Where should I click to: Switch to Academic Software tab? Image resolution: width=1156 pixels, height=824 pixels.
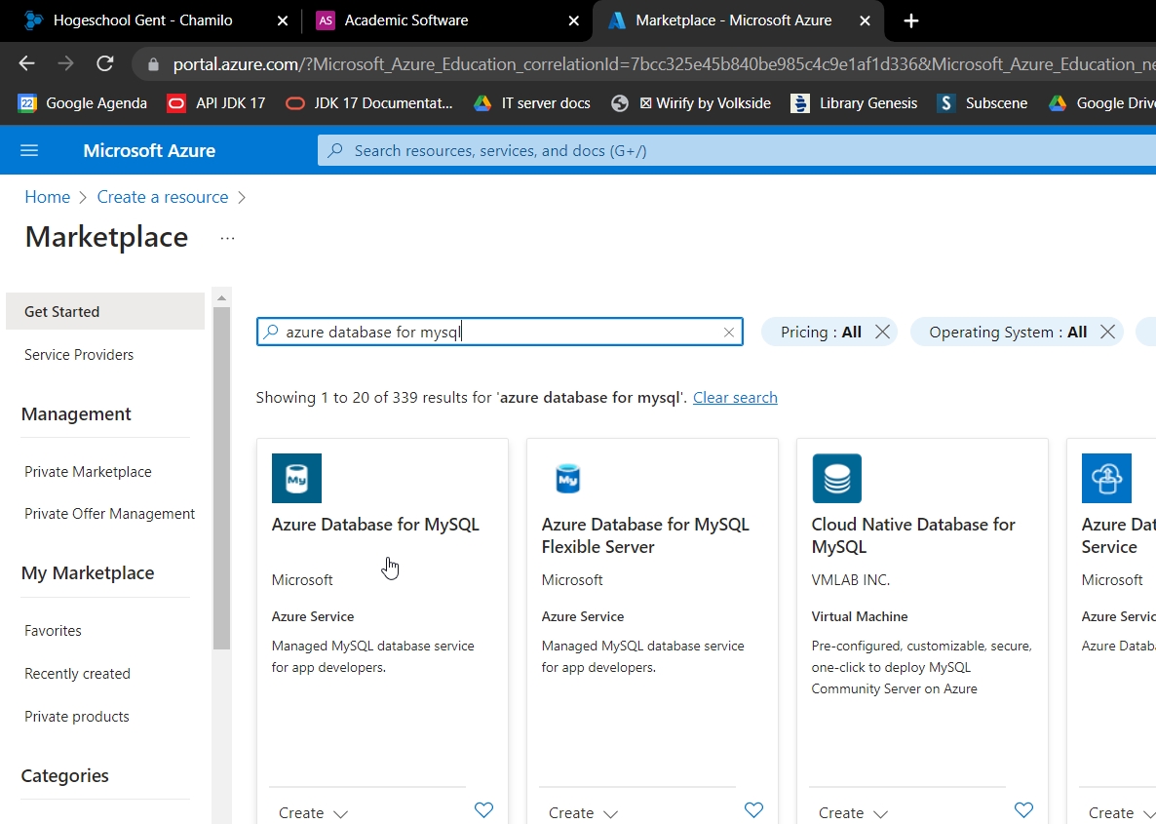click(x=406, y=20)
